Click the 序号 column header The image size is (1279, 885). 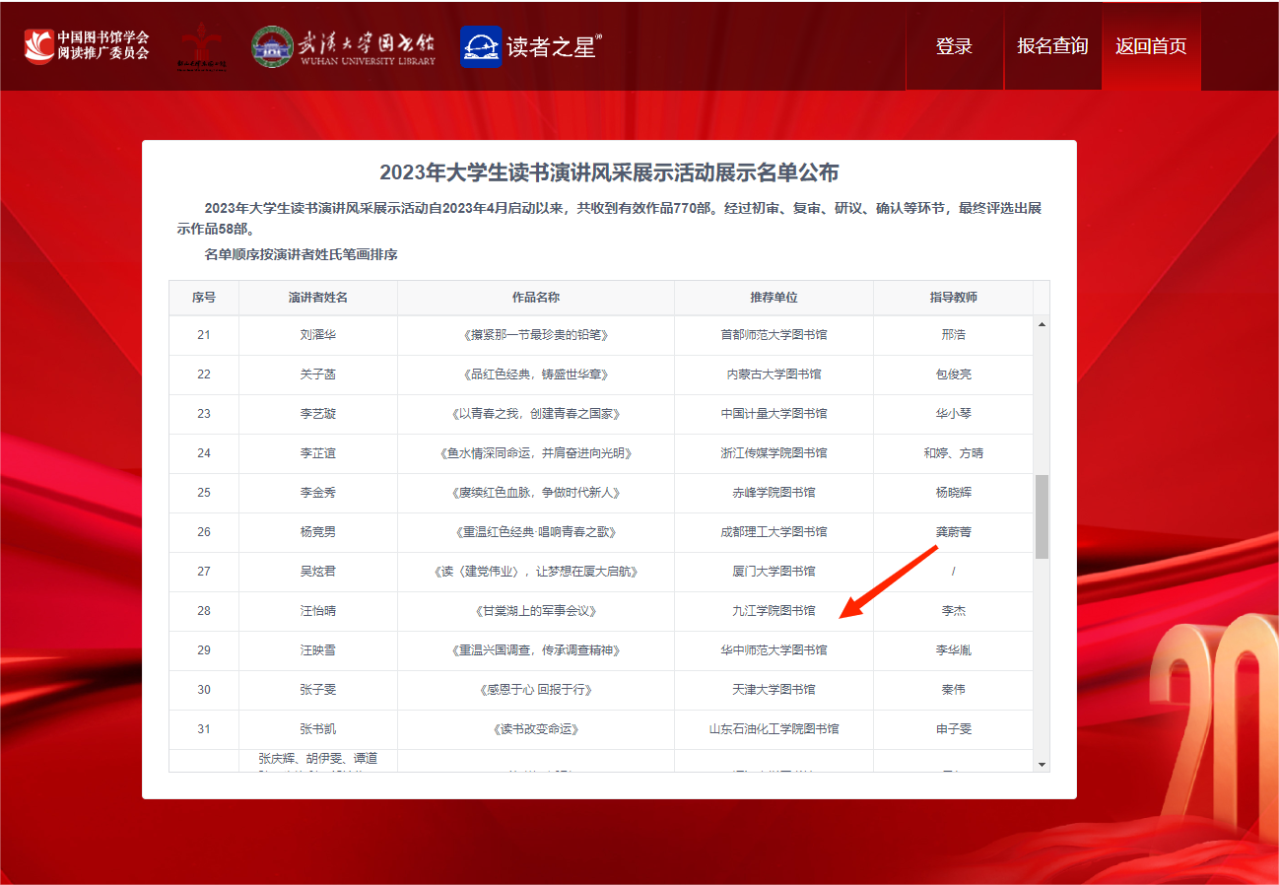click(204, 298)
